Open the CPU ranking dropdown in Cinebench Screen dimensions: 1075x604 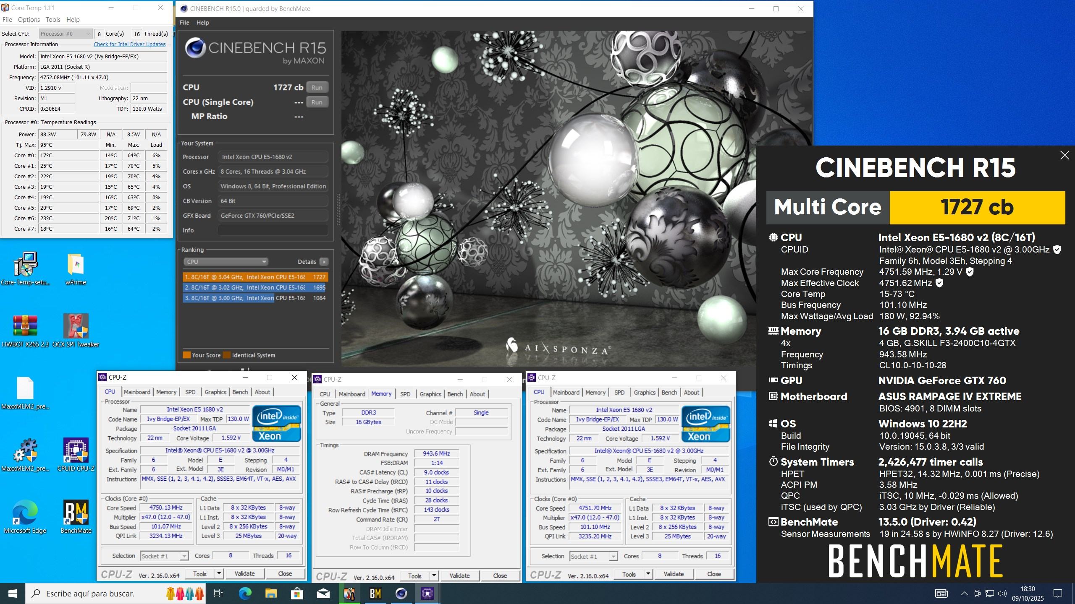tap(226, 262)
